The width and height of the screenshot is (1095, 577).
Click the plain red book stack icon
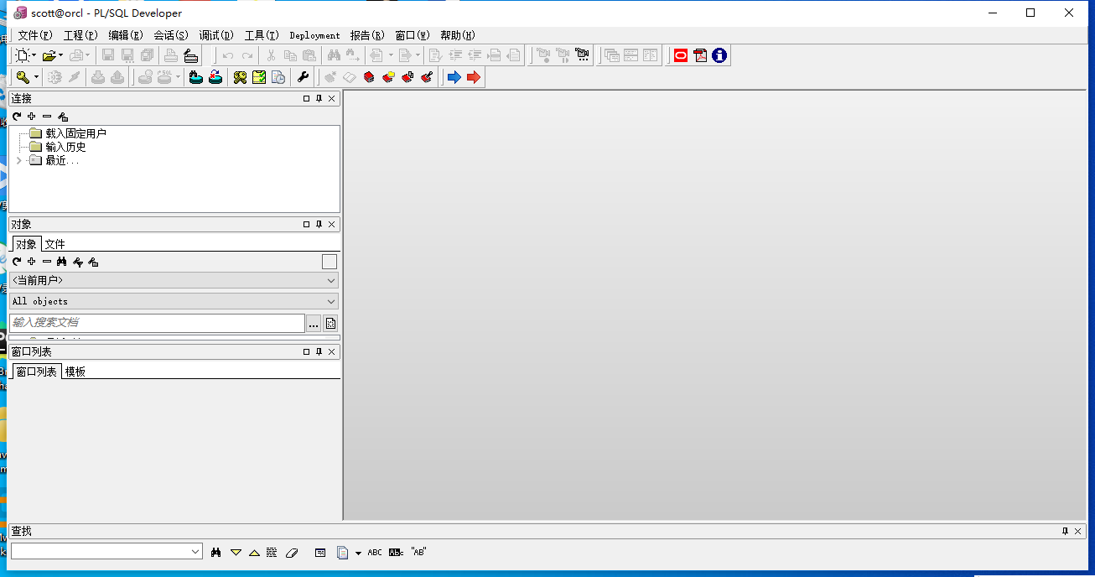coord(369,78)
